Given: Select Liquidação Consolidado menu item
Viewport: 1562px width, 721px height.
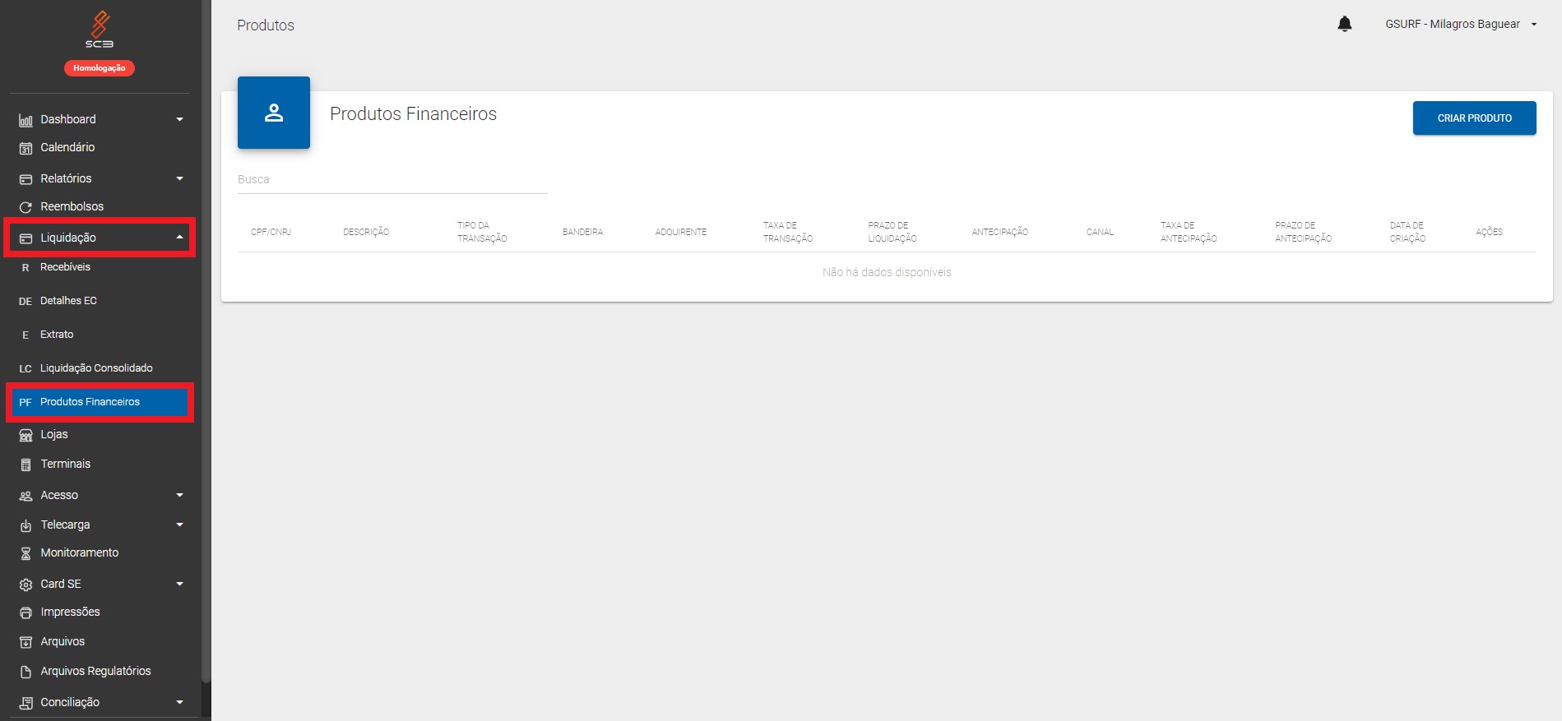Looking at the screenshot, I should pyautogui.click(x=96, y=368).
